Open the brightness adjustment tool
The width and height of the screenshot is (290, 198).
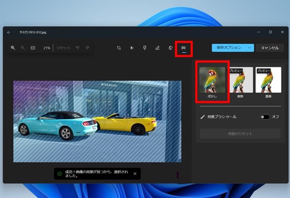click(132, 48)
